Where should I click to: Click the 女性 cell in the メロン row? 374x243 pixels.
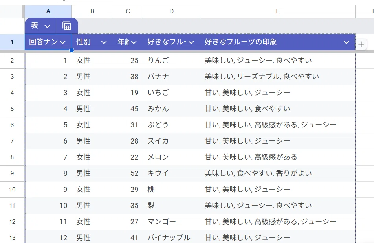click(92, 157)
